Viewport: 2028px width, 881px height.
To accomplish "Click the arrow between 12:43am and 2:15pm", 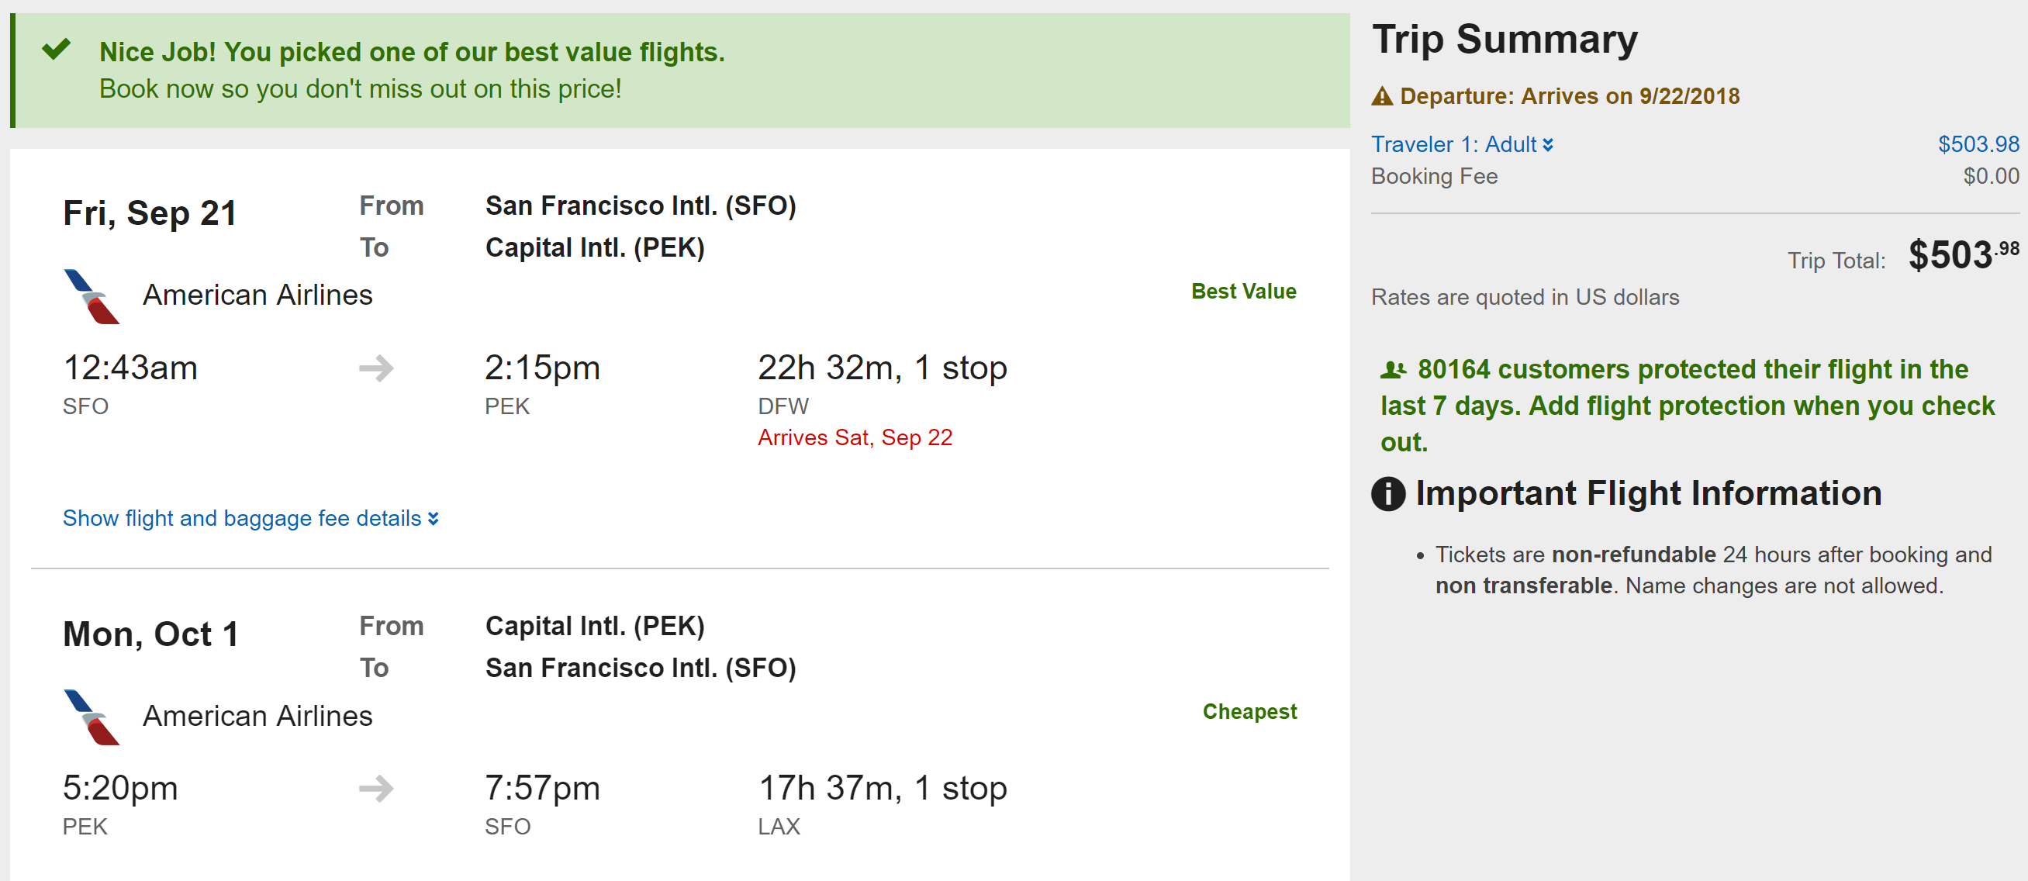I will click(x=376, y=368).
